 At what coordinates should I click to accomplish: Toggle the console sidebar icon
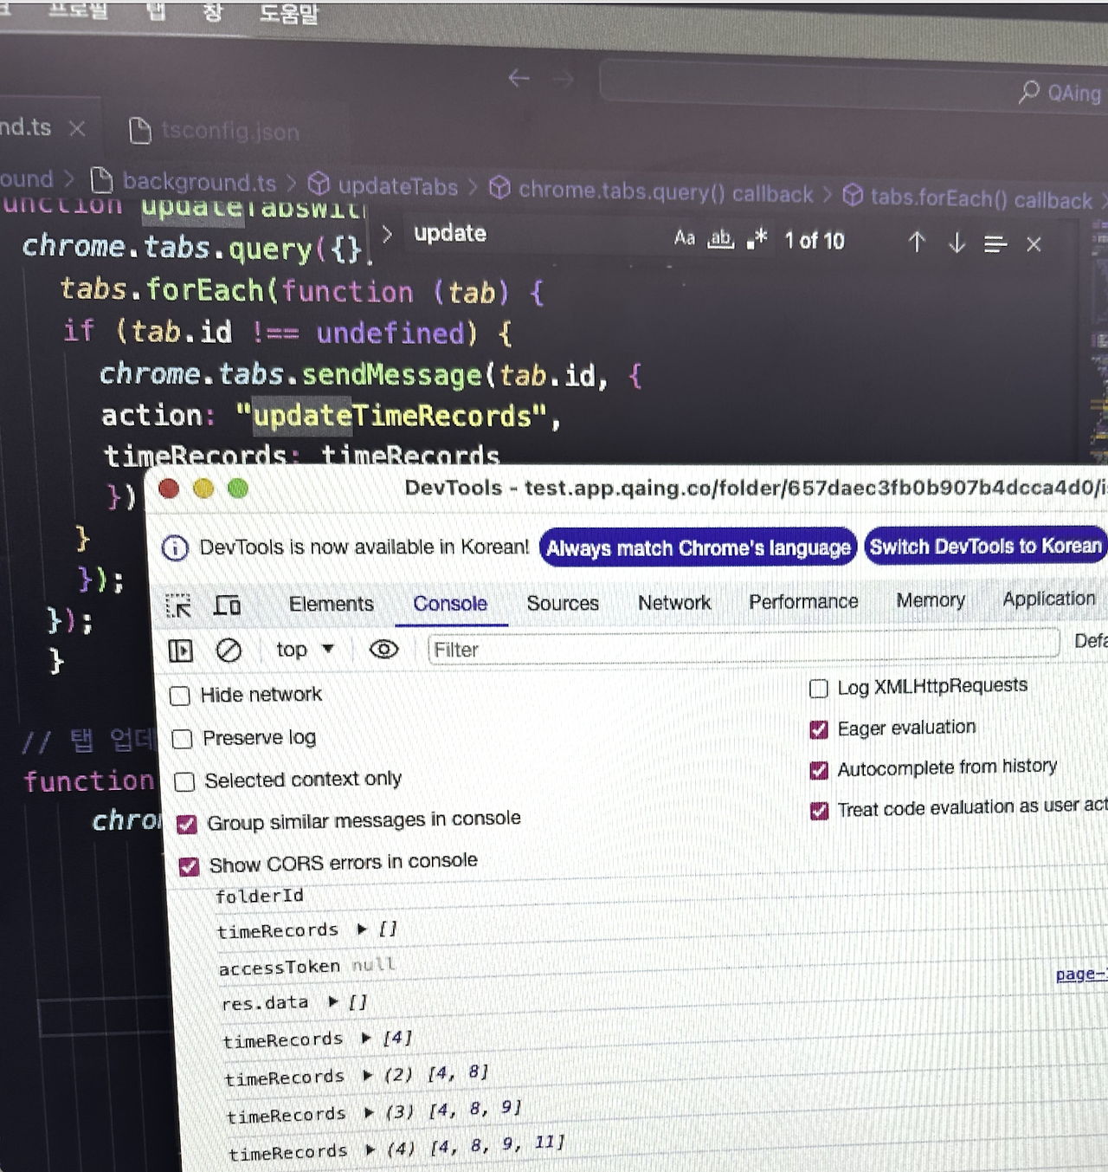[180, 651]
